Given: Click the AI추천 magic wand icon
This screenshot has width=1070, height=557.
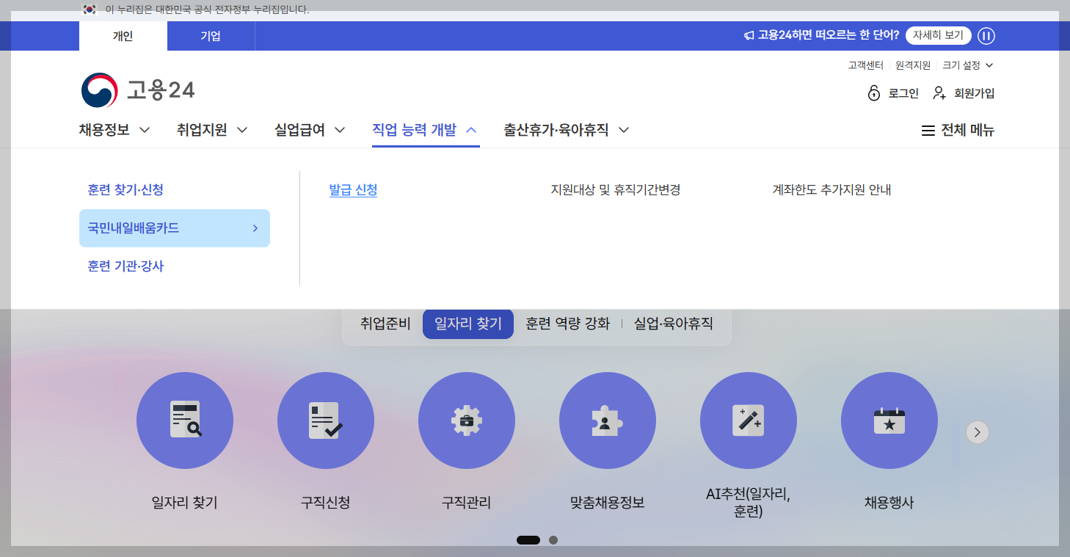Looking at the screenshot, I should pyautogui.click(x=749, y=421).
